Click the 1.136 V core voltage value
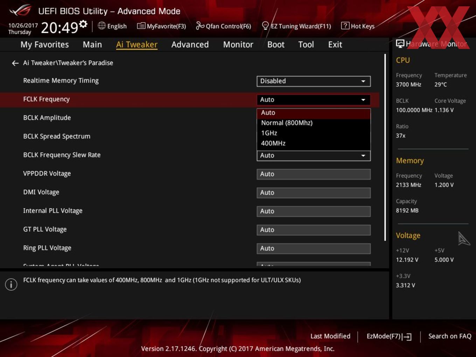The width and height of the screenshot is (476, 357). 444,110
